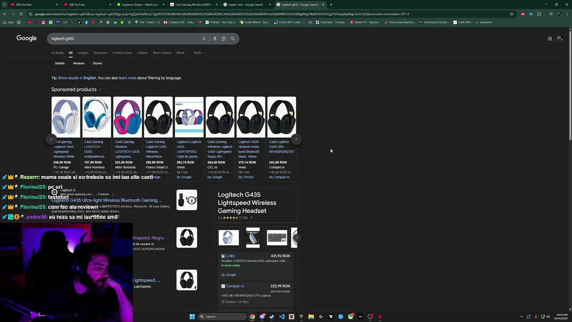
Task: Open File Explorer from the taskbar
Action: [311, 317]
